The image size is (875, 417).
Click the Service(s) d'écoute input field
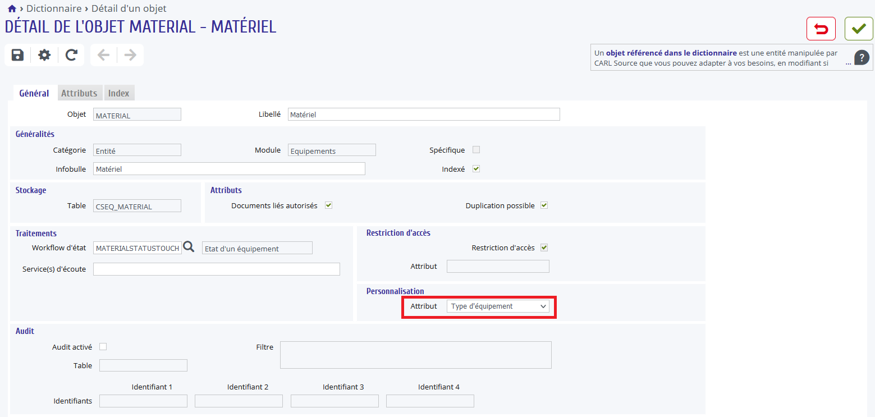tap(217, 269)
